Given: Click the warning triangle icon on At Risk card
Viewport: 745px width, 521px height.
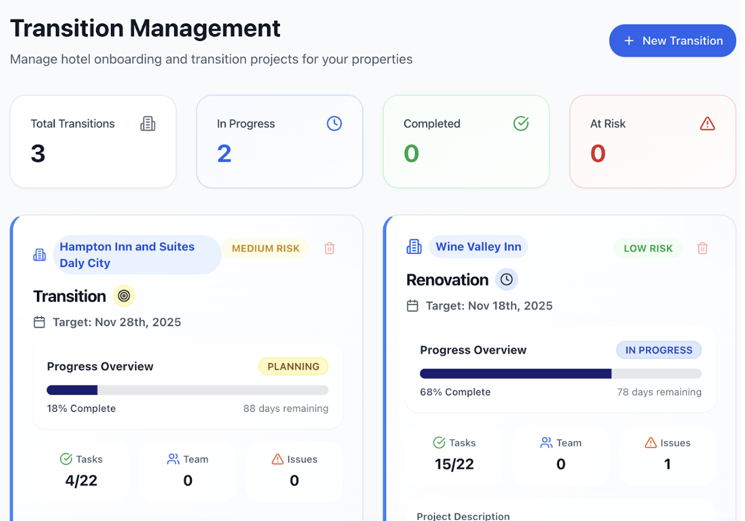Looking at the screenshot, I should click(707, 123).
